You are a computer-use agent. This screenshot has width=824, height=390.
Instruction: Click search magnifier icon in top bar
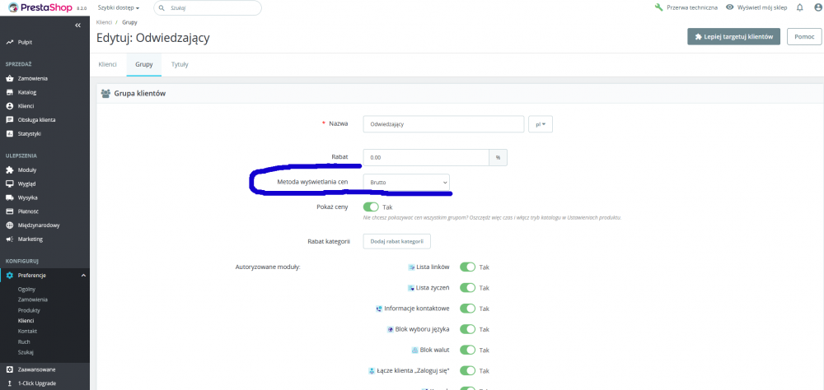pyautogui.click(x=162, y=8)
